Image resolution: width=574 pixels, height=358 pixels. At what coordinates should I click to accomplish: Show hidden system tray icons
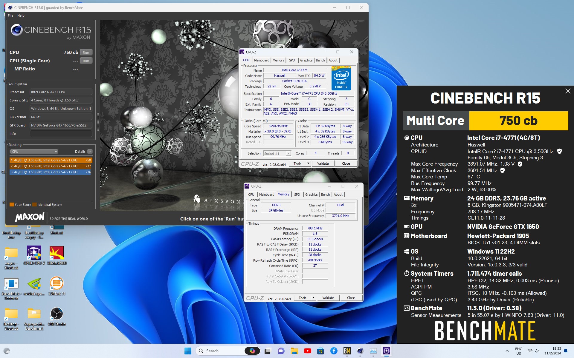(507, 351)
